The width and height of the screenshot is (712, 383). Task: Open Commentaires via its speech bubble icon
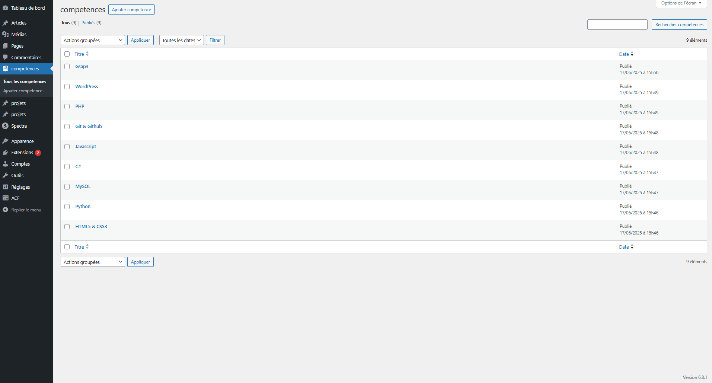pos(5,57)
